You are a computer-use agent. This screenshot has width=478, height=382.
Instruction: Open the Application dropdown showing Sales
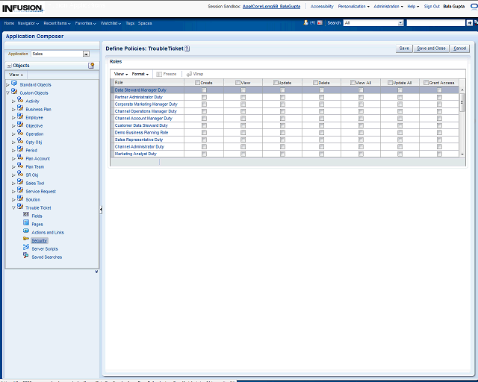86,54
